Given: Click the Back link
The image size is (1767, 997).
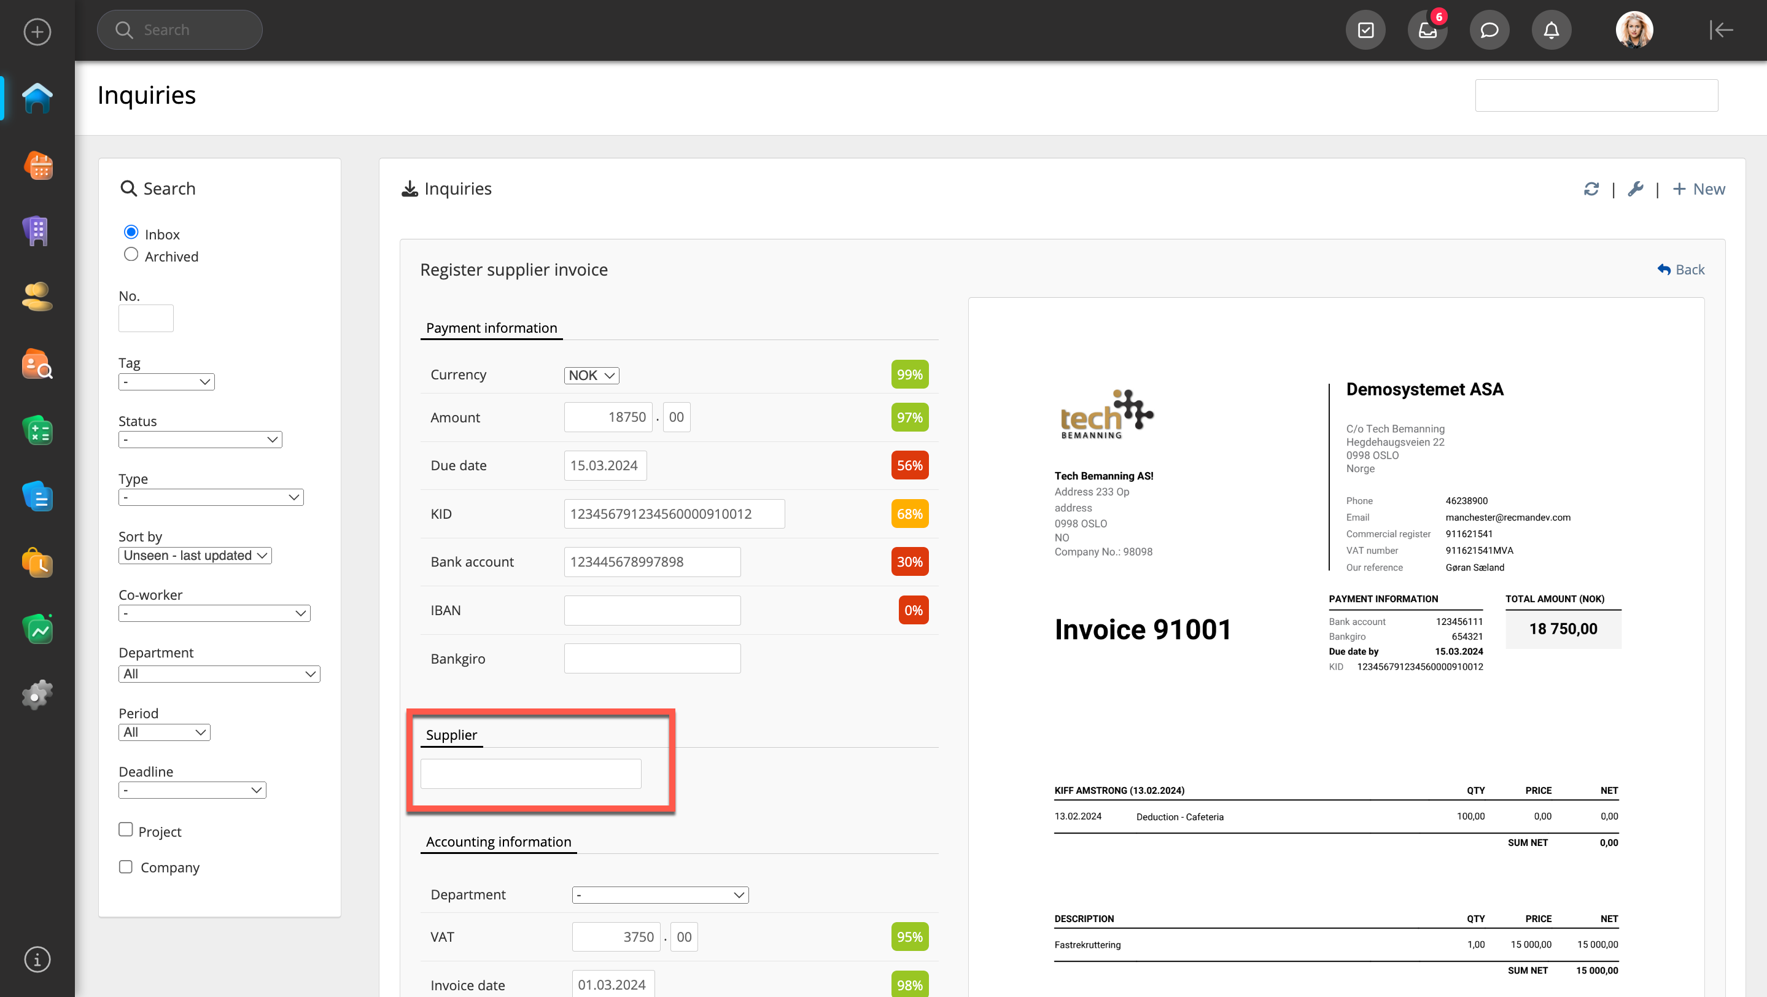Looking at the screenshot, I should tap(1680, 270).
